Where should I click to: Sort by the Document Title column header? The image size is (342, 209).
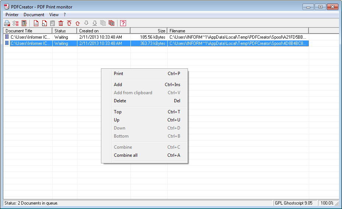28,31
